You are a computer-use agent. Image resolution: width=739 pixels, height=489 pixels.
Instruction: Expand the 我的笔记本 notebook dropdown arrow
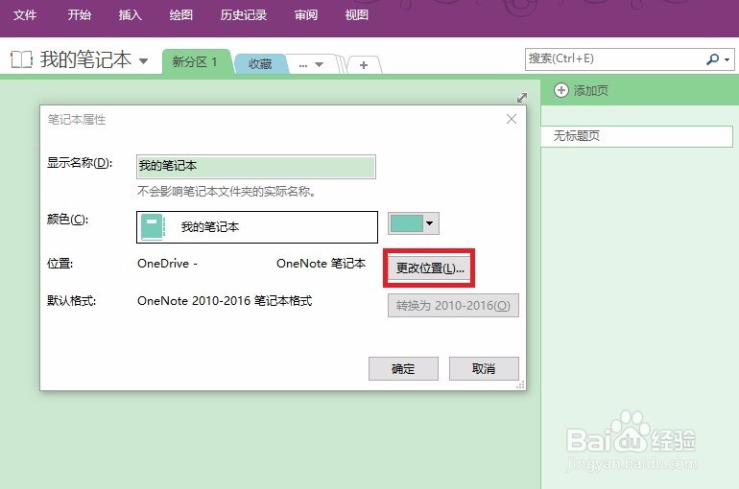point(143,60)
